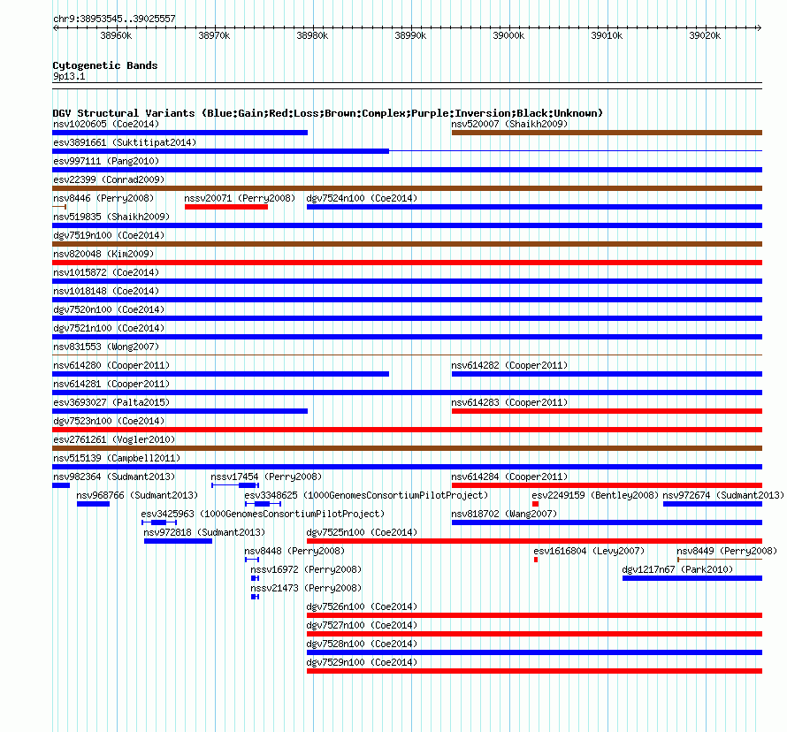The image size is (787, 732).
Task: Click the 38960k ruler position
Action: coord(116,35)
